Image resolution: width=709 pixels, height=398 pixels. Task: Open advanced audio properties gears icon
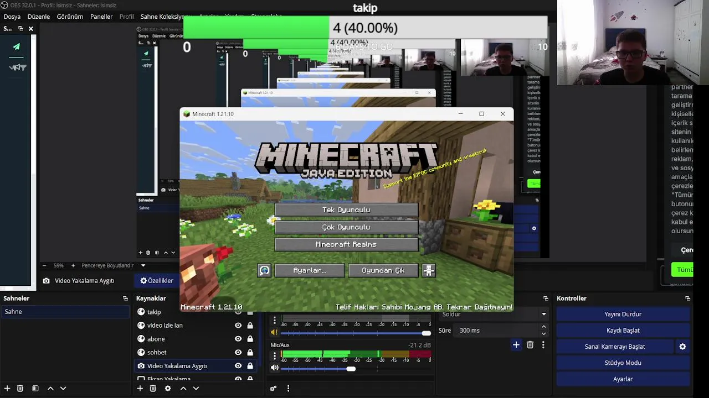click(273, 389)
